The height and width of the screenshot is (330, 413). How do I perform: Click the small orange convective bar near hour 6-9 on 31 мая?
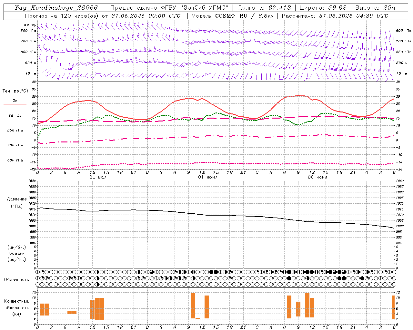coord(72,313)
